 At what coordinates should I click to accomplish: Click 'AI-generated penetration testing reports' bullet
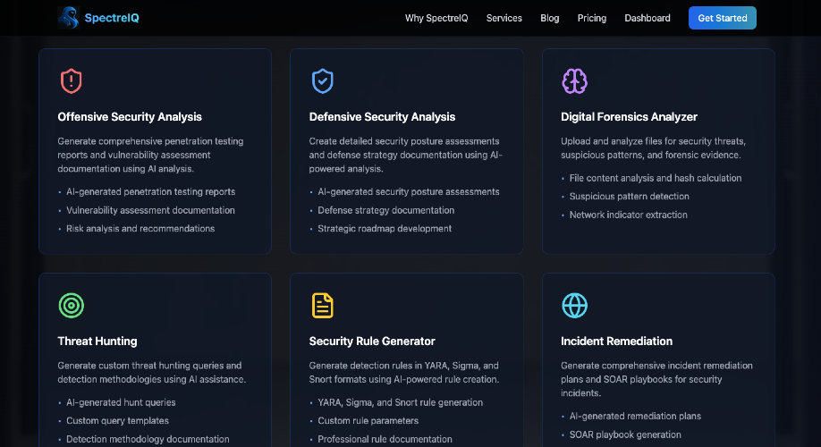(x=151, y=191)
